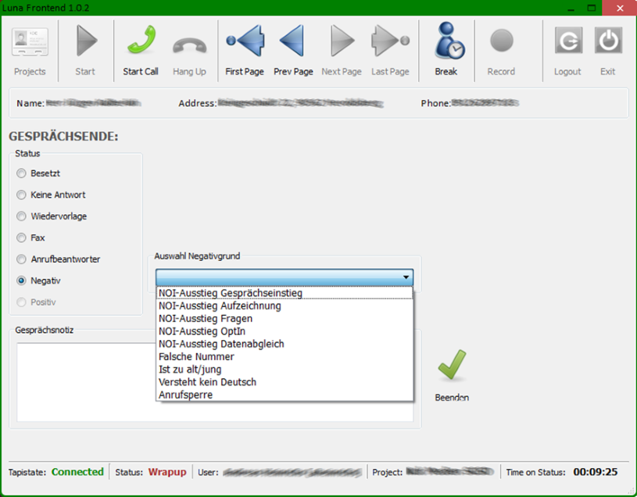Select 'NOI-Ausstieg Gesprächseinstieg' list entry

click(x=230, y=293)
